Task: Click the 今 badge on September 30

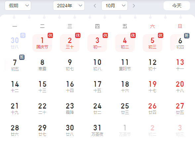Action: click(x=23, y=35)
